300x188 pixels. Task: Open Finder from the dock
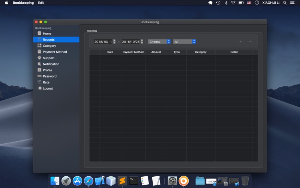click(55, 181)
